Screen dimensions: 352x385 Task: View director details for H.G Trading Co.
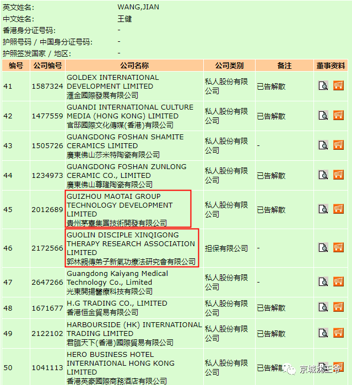(323, 307)
